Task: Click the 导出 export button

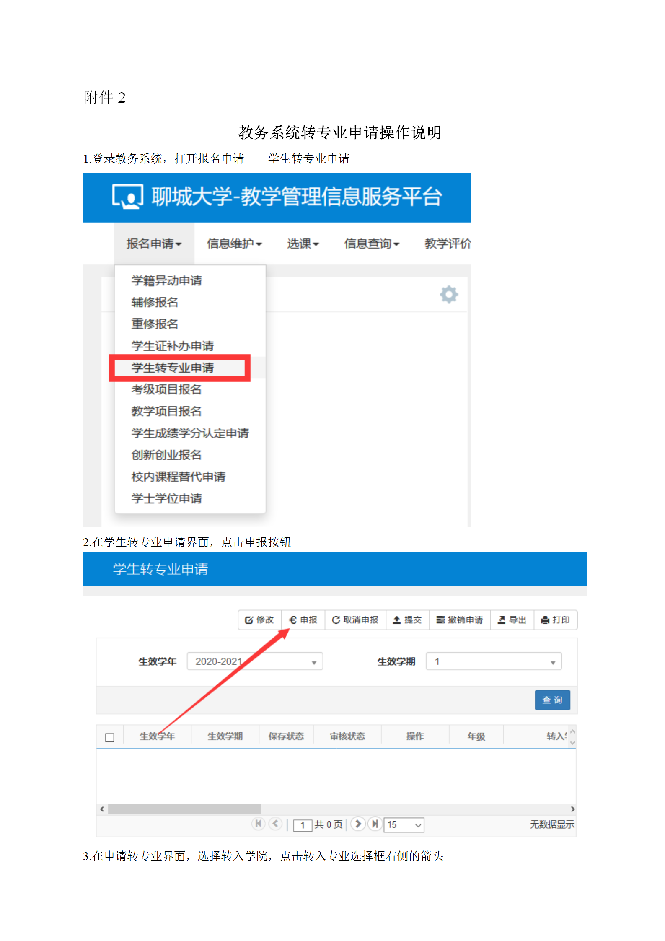Action: click(x=512, y=620)
